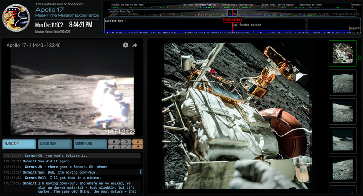This screenshot has width=363, height=196.
Task: Select the LRV close-up photo thumbnail
Action: coord(343,53)
